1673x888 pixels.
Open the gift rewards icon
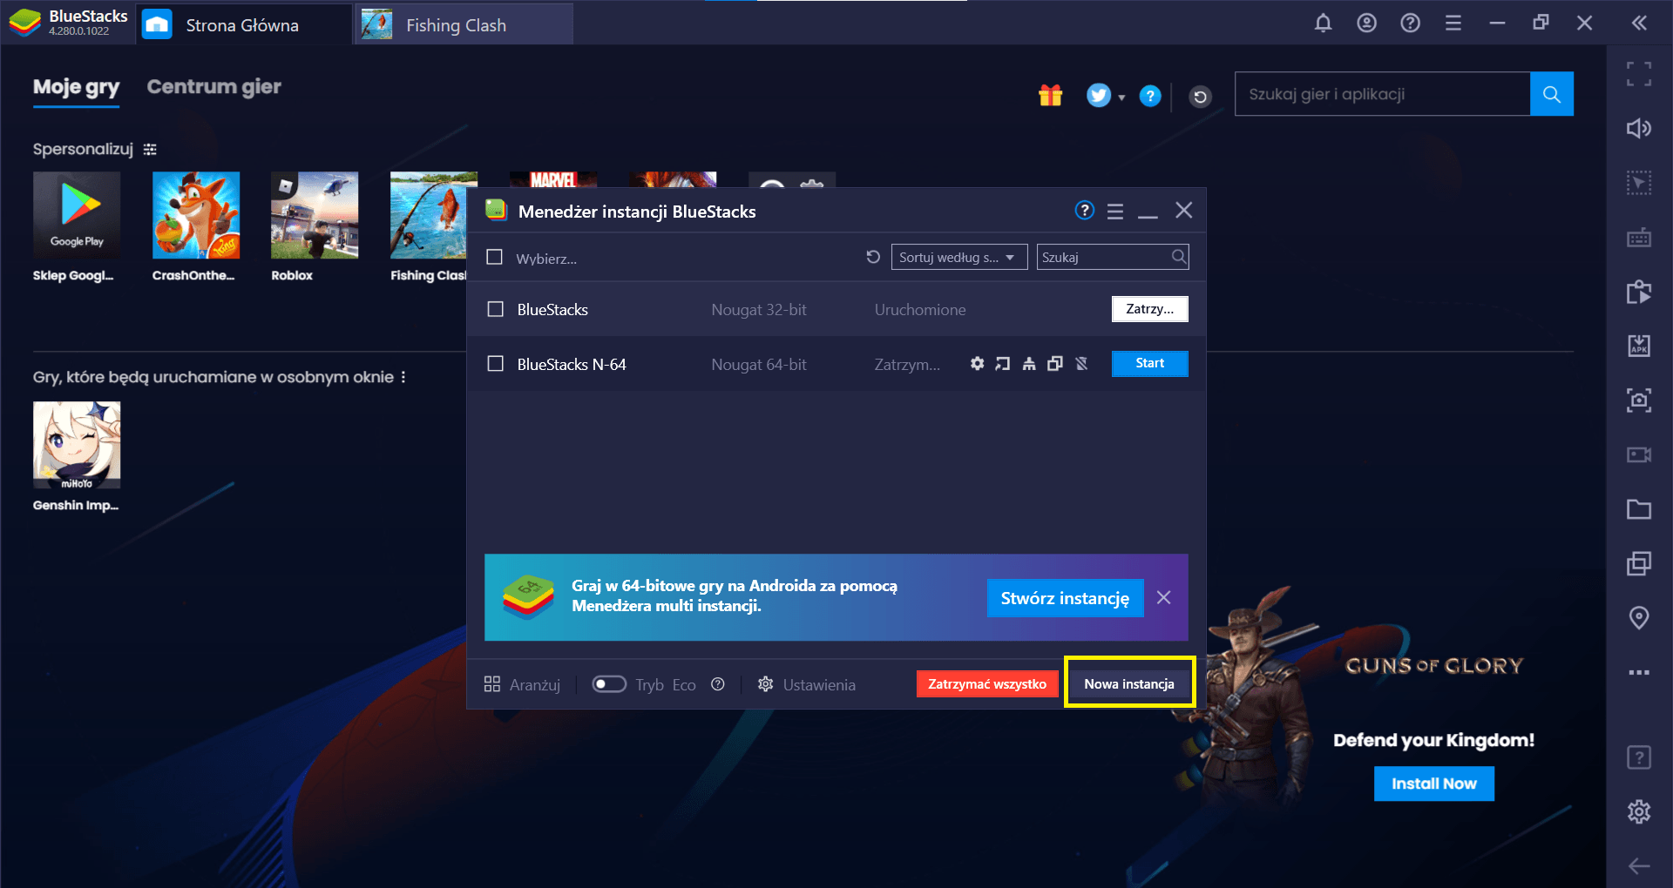1051,95
